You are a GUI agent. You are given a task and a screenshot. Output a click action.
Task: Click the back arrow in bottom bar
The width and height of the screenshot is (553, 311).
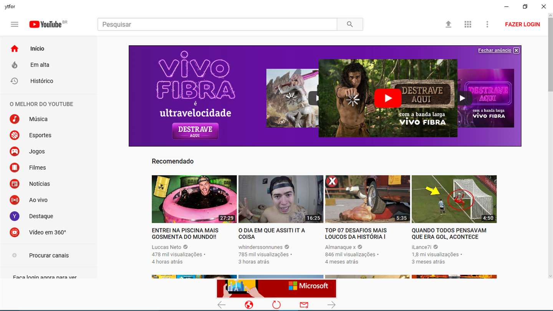222,305
